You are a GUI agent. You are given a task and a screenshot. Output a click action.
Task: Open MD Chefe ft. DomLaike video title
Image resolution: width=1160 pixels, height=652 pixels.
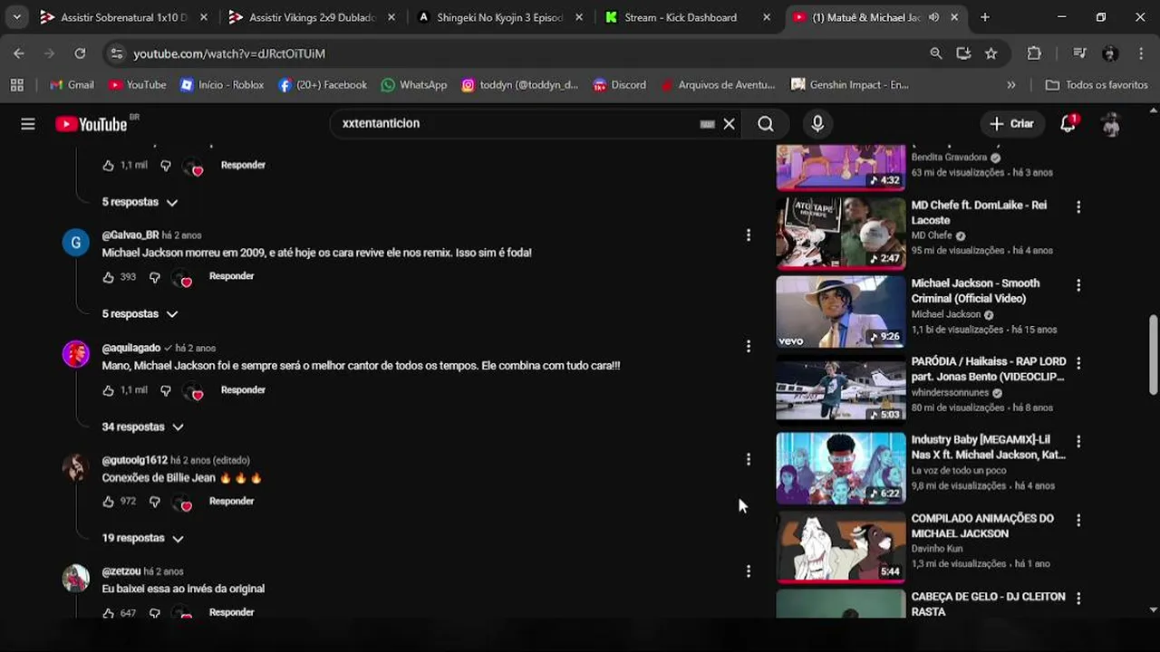coord(979,213)
